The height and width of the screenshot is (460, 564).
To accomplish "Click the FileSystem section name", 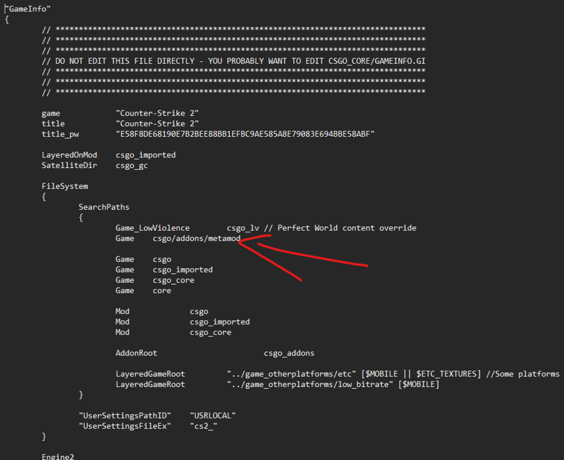I will point(65,186).
